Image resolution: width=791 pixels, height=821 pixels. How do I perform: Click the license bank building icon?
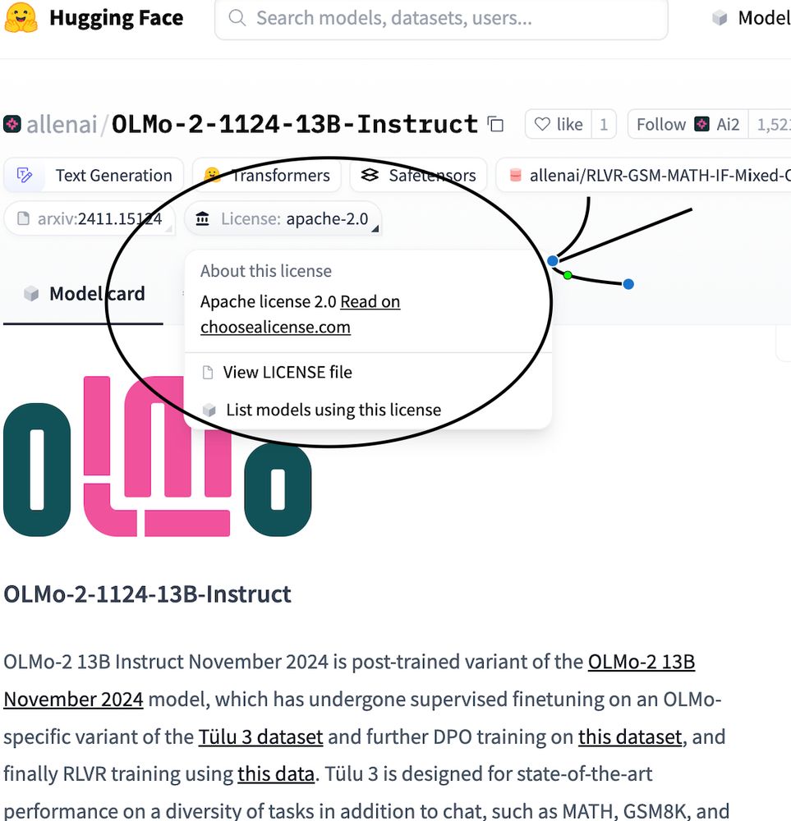point(203,218)
